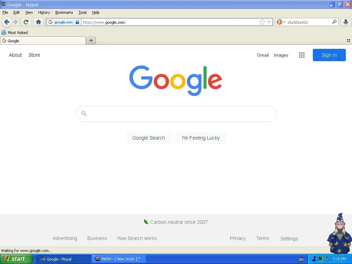
Task: Click the padlock site security icon
Action: [77, 22]
